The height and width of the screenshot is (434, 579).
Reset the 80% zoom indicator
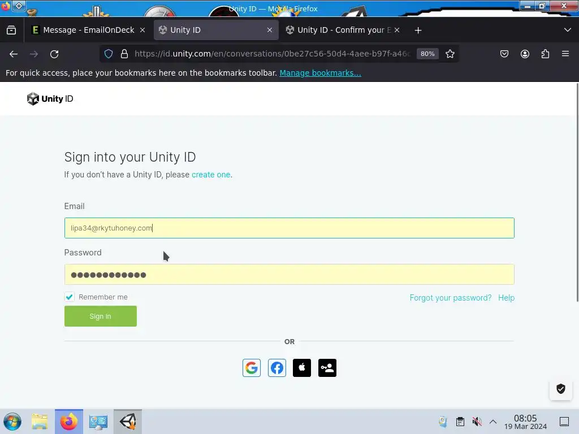click(x=427, y=54)
